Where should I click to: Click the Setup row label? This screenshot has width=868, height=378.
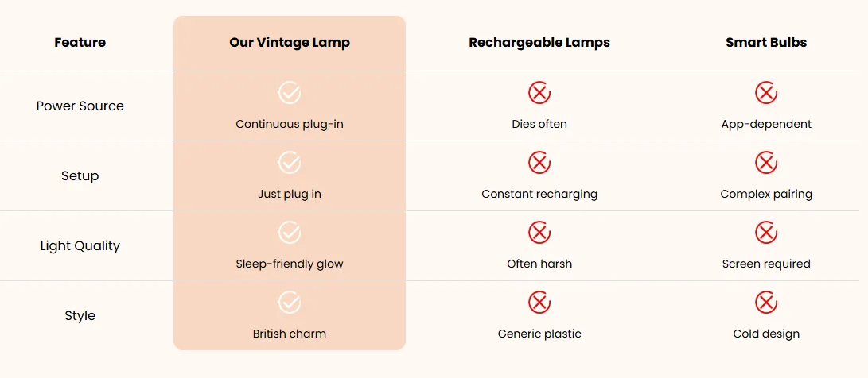click(x=80, y=176)
